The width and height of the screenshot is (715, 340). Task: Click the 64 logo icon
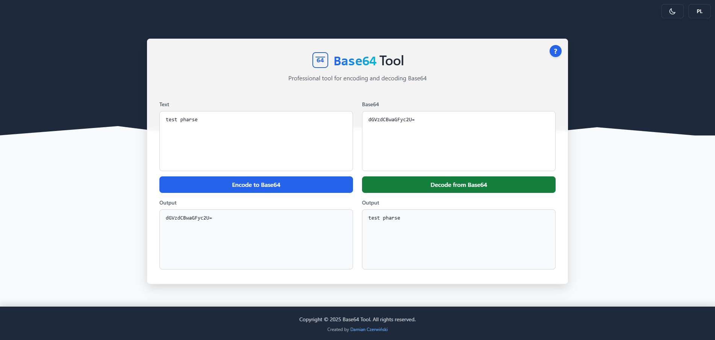tap(320, 60)
